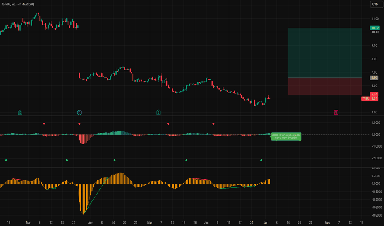Click the 10.32 target price label
384x226 pixels.
[375, 28]
